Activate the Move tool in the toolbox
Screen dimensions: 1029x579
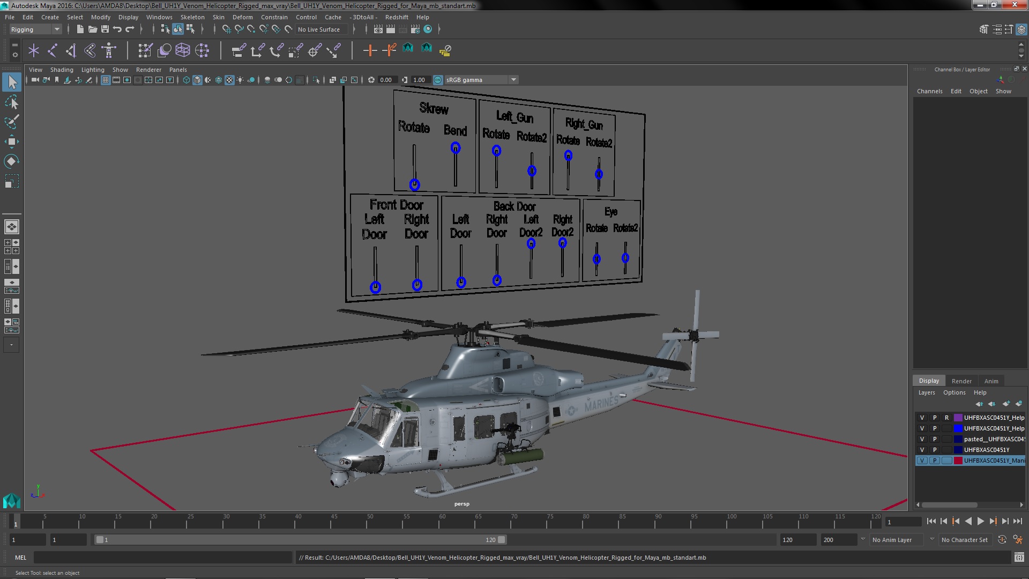(x=12, y=142)
